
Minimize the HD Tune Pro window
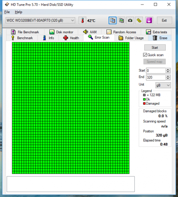(142, 5)
